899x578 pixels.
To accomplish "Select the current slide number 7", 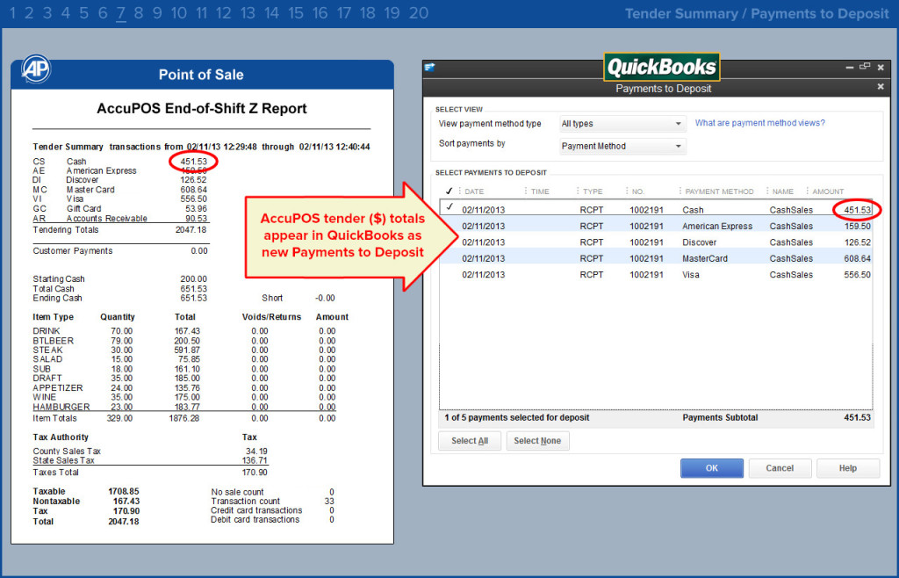I will (x=120, y=13).
